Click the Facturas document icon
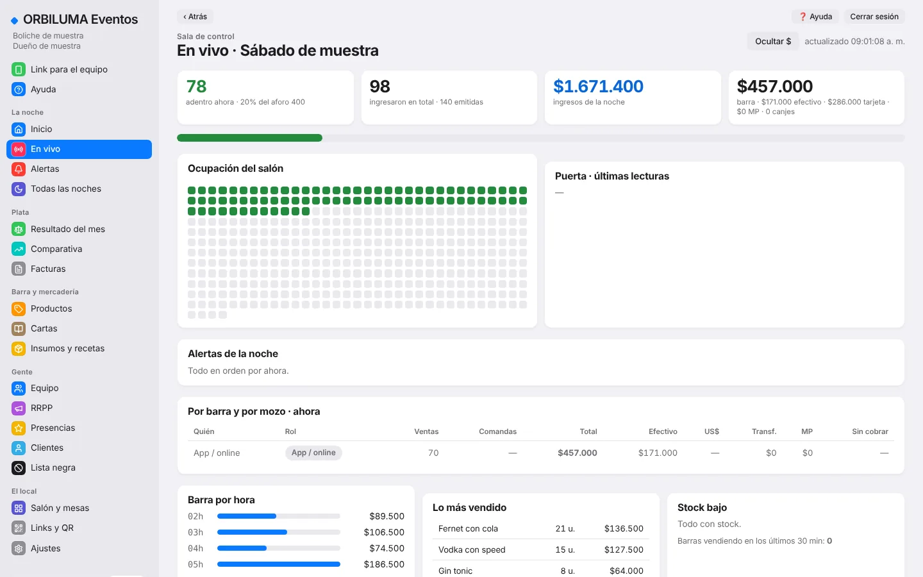 19,269
